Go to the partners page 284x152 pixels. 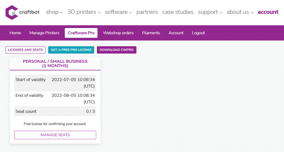click(x=147, y=12)
